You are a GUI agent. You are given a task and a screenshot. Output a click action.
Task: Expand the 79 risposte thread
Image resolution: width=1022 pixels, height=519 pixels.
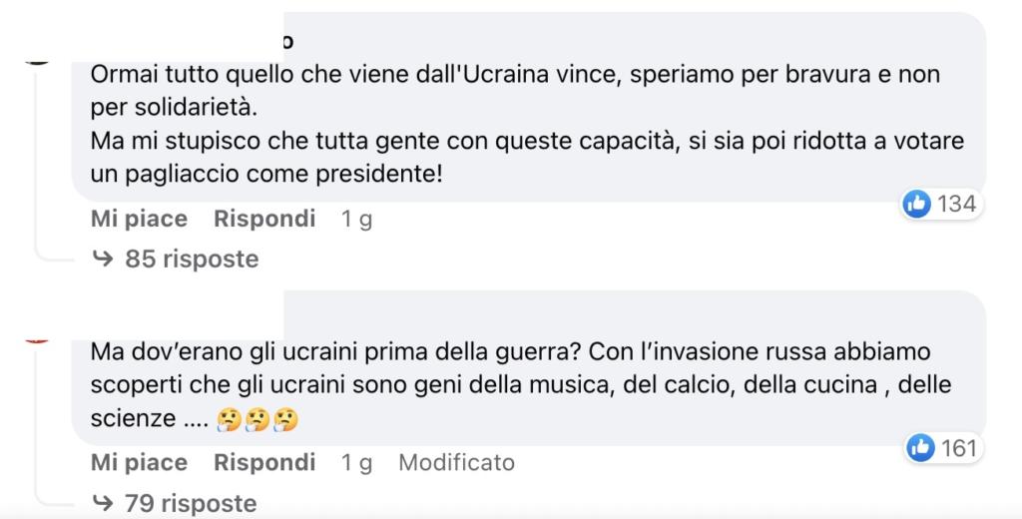[x=174, y=503]
